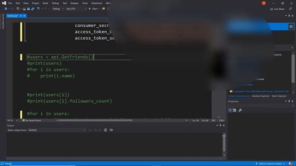
Task: Toggle auto-hide pin on the Output panel
Action: click(220, 125)
